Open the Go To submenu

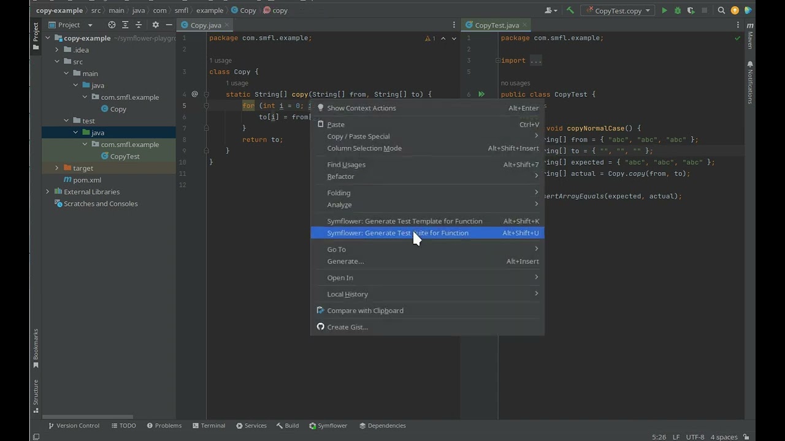click(427, 249)
